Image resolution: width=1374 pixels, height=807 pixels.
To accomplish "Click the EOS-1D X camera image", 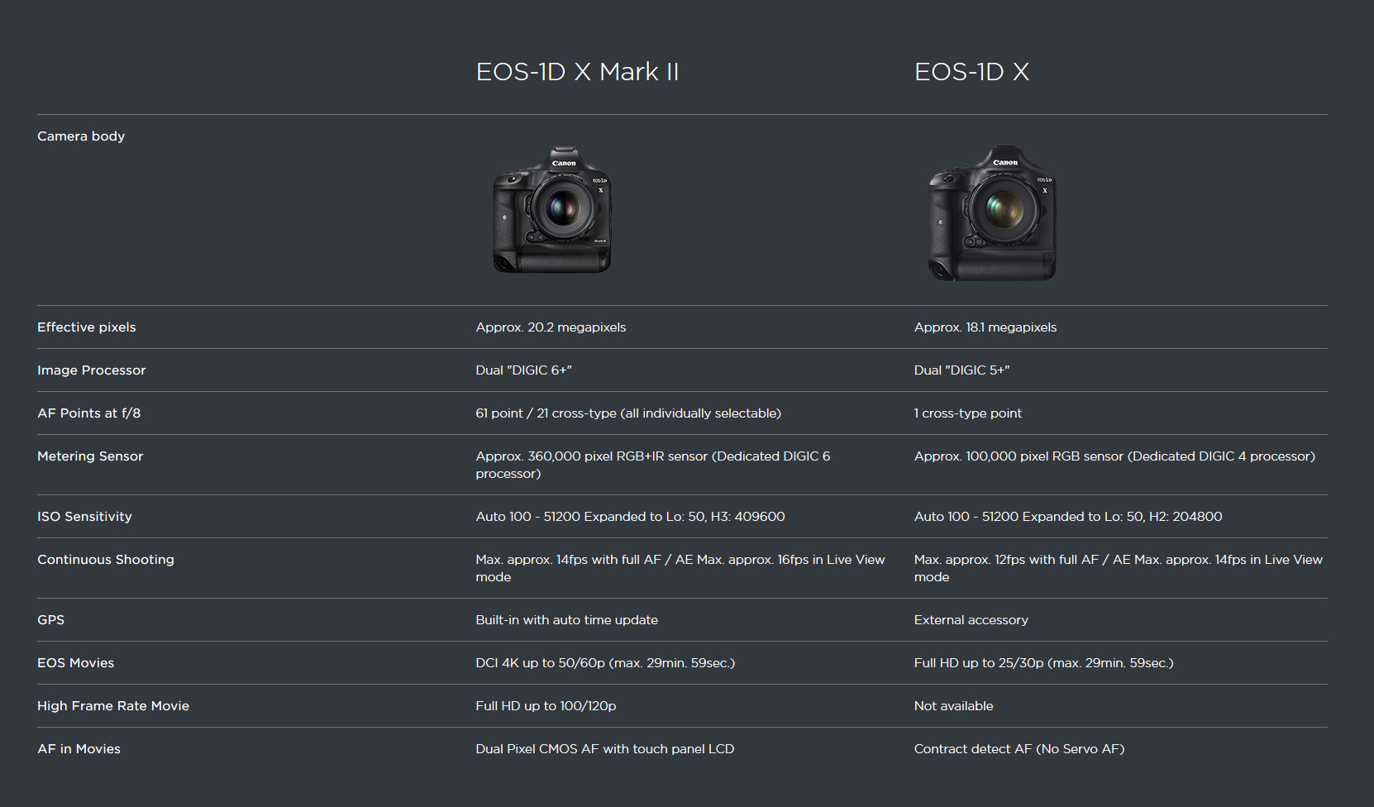I will [991, 212].
